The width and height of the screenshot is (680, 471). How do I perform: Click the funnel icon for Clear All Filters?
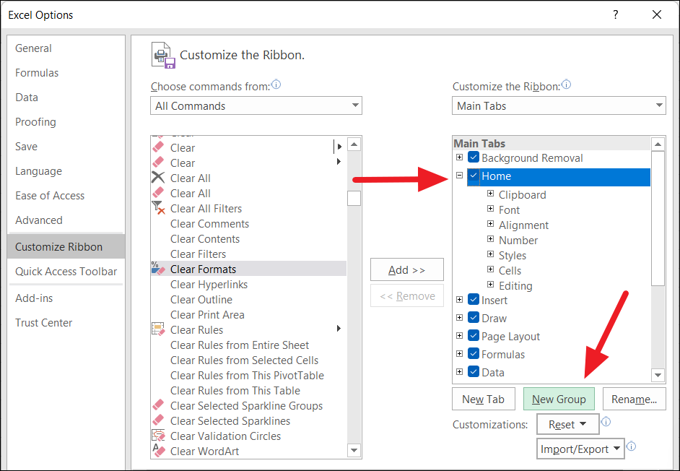click(158, 207)
